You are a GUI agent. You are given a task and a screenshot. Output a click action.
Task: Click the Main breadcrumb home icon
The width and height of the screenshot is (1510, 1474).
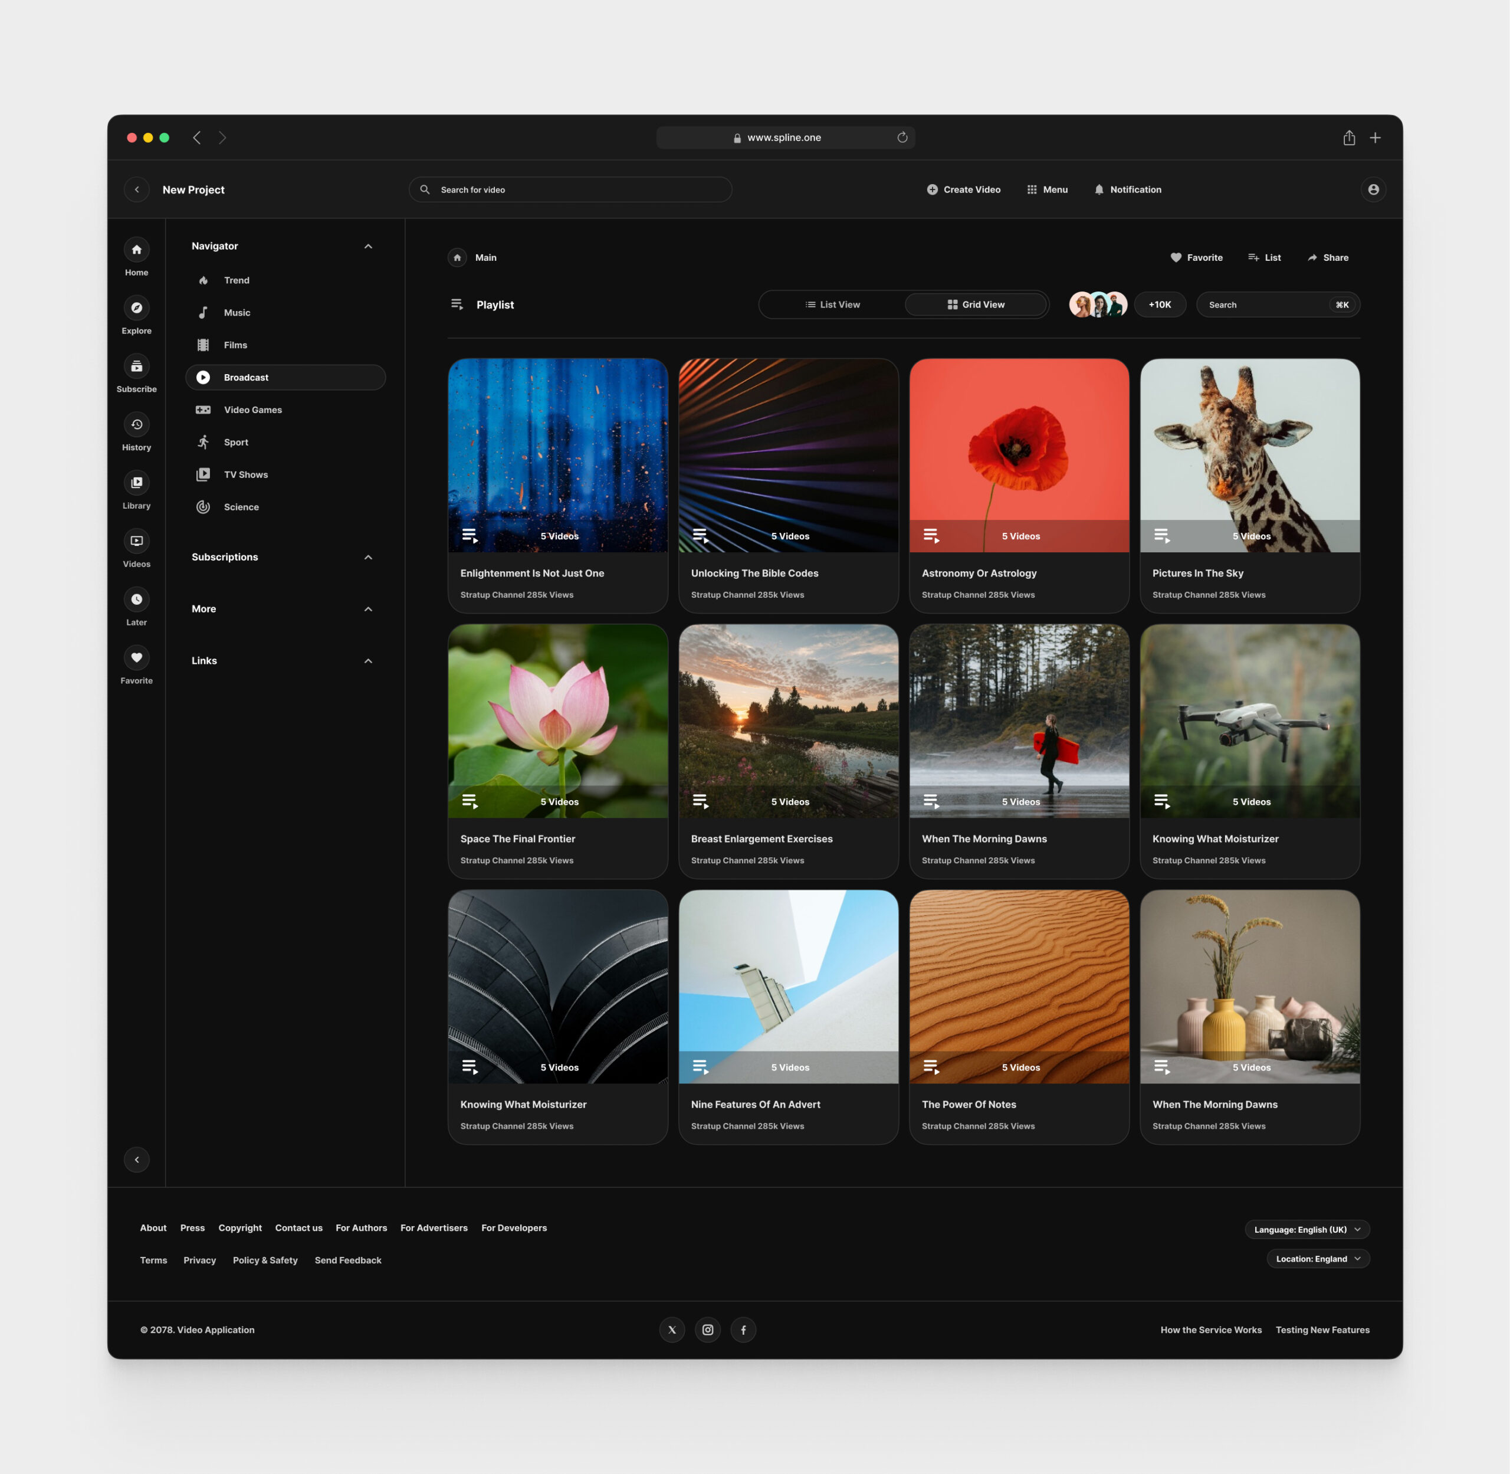(457, 258)
